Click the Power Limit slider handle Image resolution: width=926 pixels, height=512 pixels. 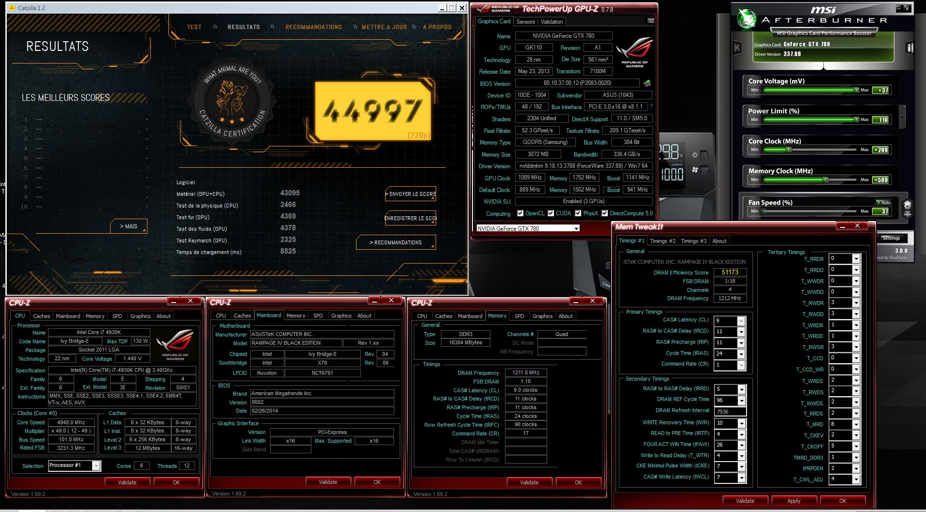pyautogui.click(x=856, y=120)
